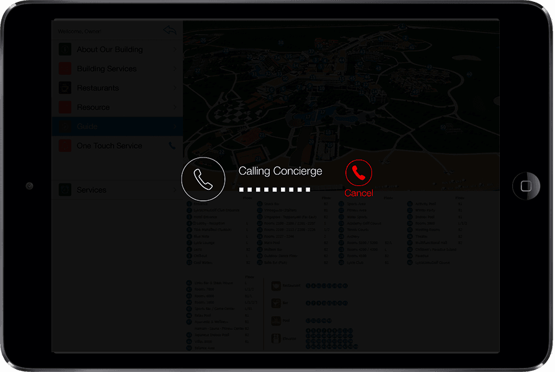This screenshot has width=555, height=372.
Task: Tap the Services power icon in sidebar
Action: [65, 190]
